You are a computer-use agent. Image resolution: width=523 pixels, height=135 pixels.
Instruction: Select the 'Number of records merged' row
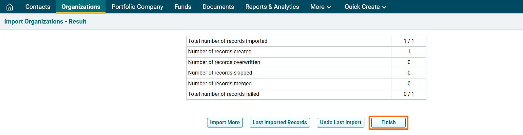[220, 84]
